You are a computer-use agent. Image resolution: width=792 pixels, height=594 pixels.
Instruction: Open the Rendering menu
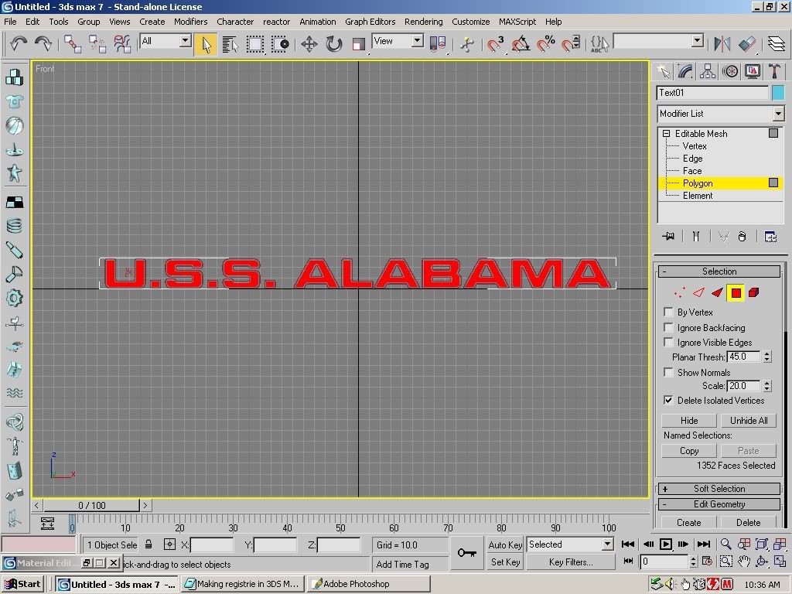pyautogui.click(x=423, y=22)
